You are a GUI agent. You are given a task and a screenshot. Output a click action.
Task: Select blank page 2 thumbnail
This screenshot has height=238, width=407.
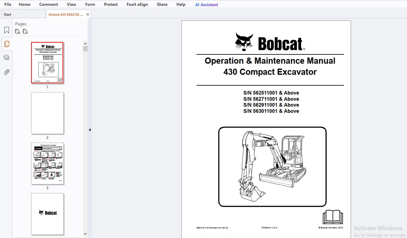coord(47,113)
